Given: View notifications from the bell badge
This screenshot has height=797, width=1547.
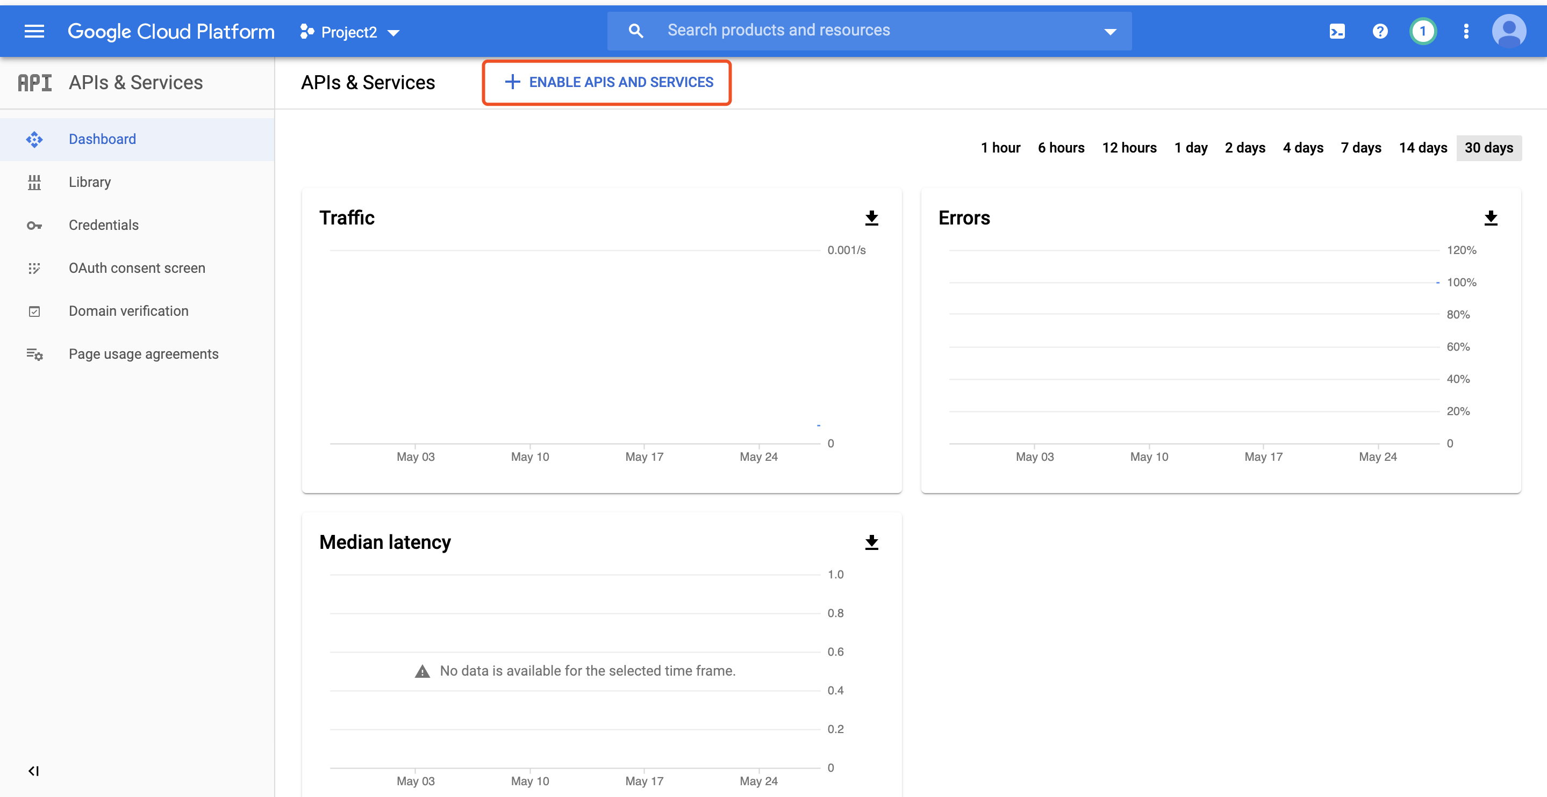Looking at the screenshot, I should pos(1423,31).
